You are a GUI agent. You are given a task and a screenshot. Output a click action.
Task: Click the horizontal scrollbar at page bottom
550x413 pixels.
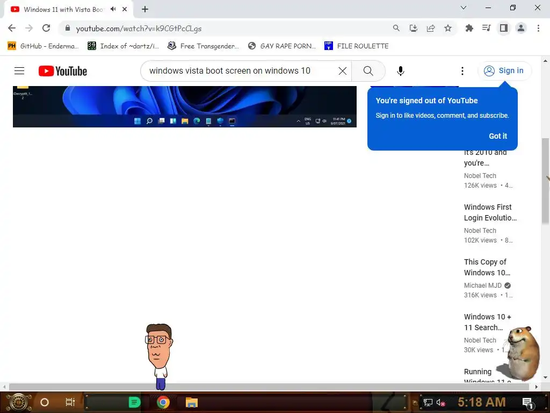tap(269, 387)
